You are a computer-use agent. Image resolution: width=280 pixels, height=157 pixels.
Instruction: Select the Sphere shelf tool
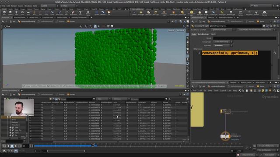[x=10, y=13]
